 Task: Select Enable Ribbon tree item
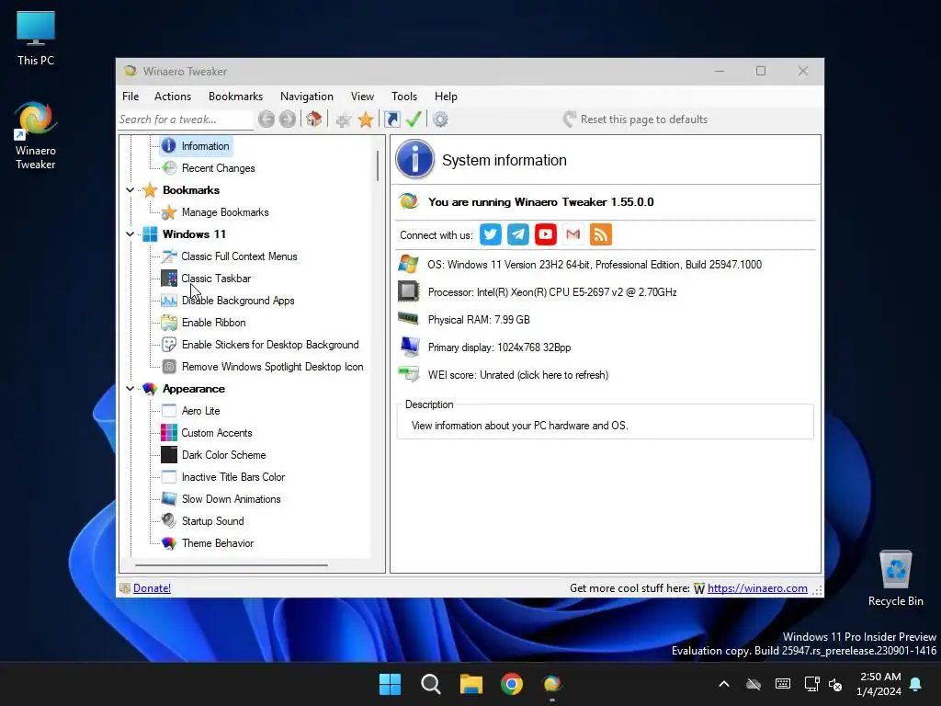[213, 323]
